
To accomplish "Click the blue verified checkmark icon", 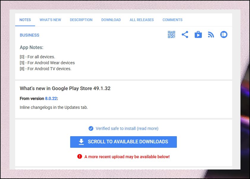I will 91,128.
